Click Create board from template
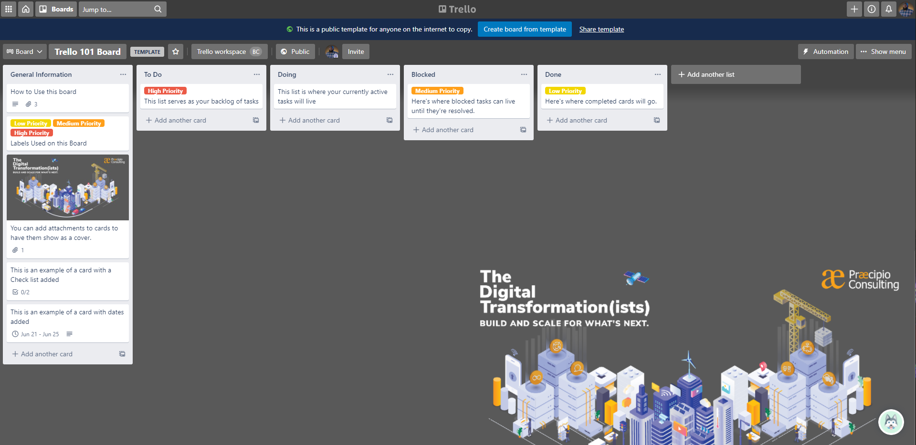 [525, 29]
